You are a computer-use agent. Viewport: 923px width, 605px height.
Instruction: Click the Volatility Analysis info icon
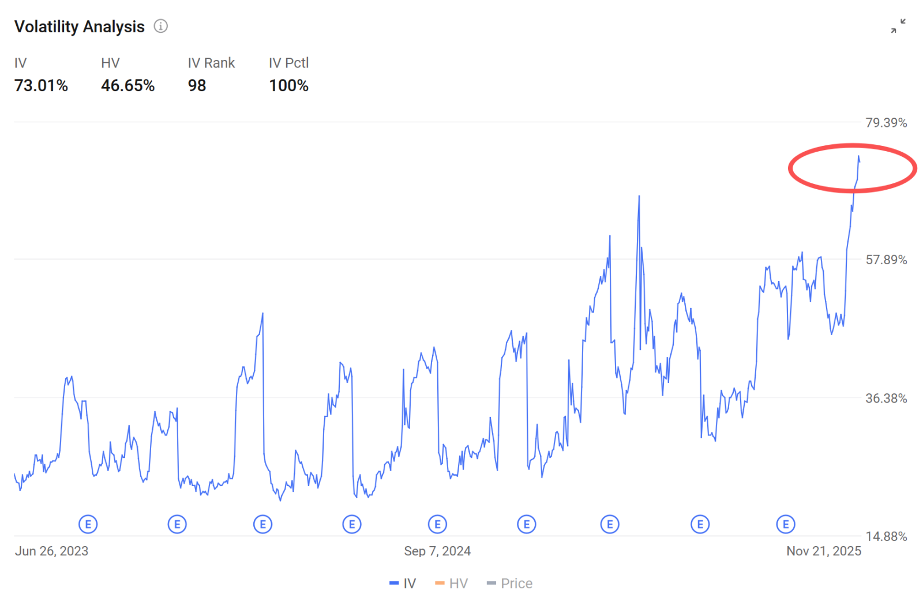[160, 27]
